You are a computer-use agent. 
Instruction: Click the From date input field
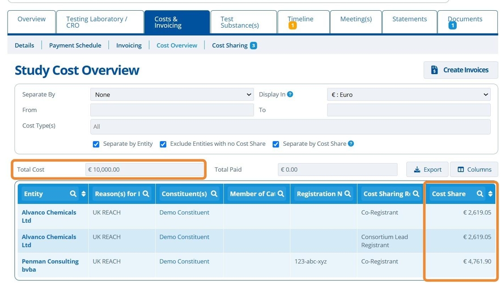172,110
